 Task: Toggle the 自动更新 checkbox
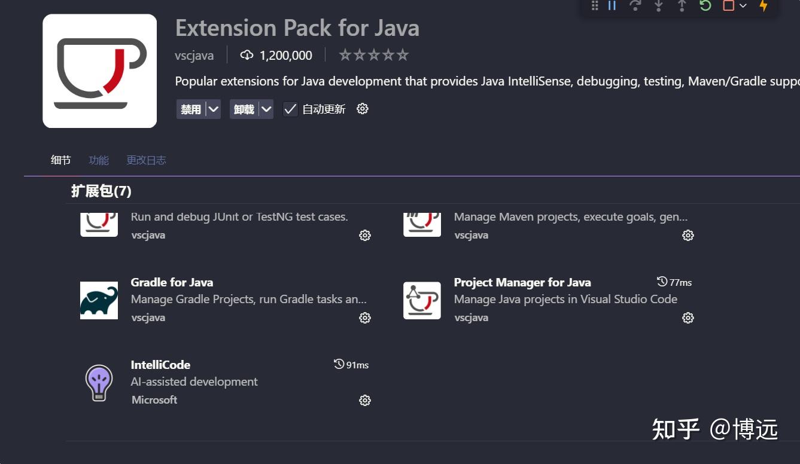[290, 109]
